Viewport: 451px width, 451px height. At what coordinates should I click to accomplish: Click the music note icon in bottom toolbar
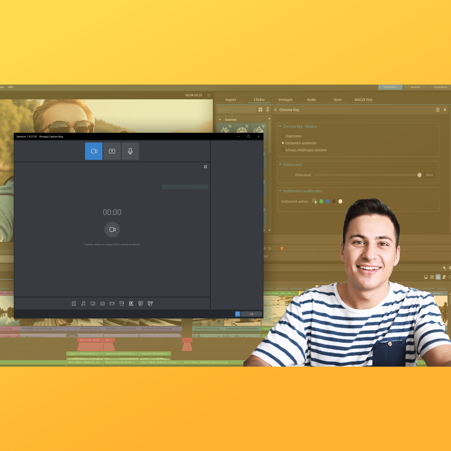[83, 304]
